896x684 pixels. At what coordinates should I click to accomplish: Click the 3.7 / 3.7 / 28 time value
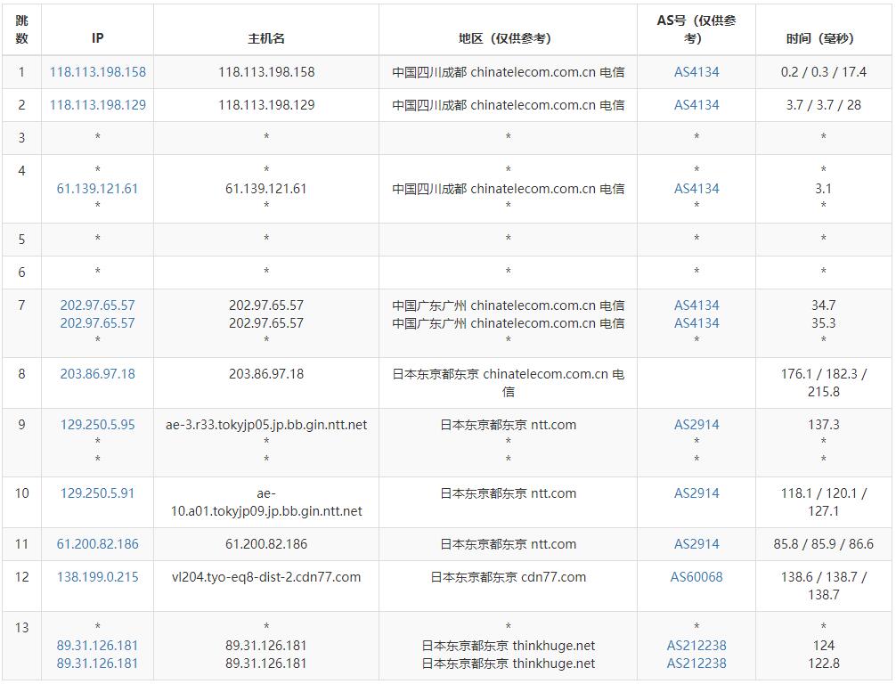(x=824, y=105)
